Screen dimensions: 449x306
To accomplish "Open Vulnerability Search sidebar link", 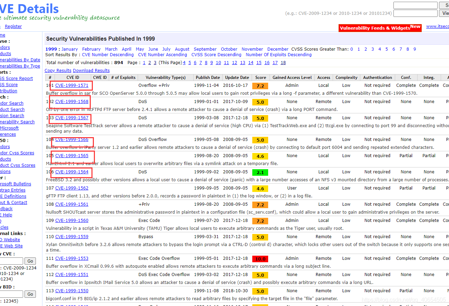I will point(17,122).
